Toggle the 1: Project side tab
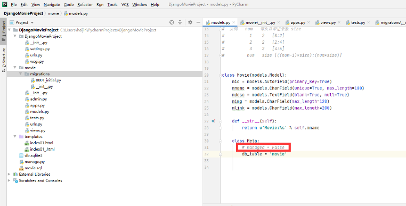Image resolution: width=406 pixels, height=206 pixels. tap(3, 31)
